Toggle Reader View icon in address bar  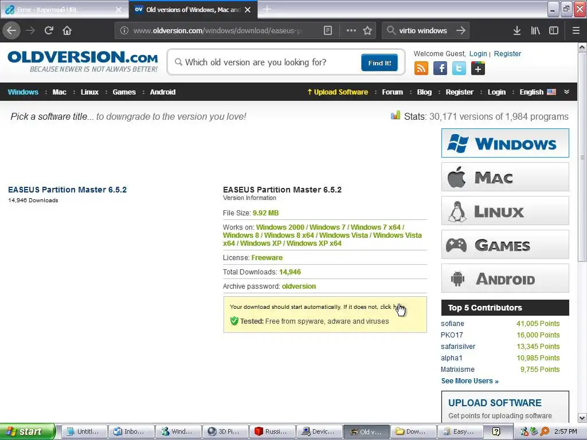click(327, 30)
